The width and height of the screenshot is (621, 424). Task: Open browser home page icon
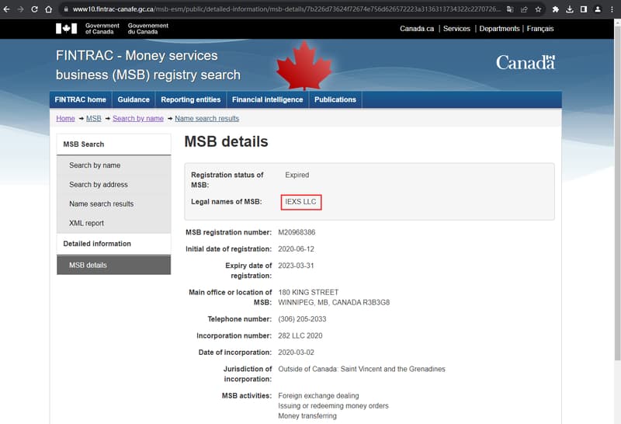[x=48, y=9]
